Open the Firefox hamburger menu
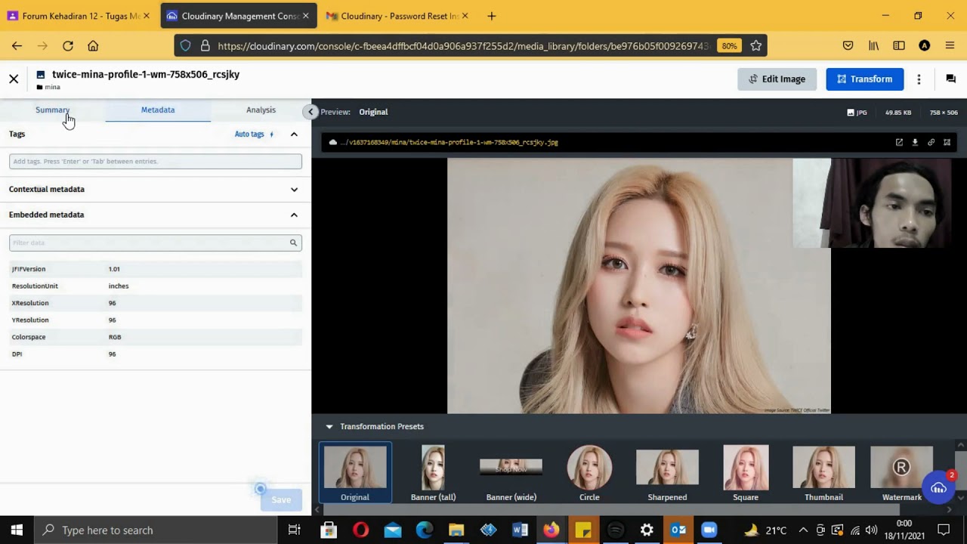The image size is (967, 544). [x=950, y=46]
